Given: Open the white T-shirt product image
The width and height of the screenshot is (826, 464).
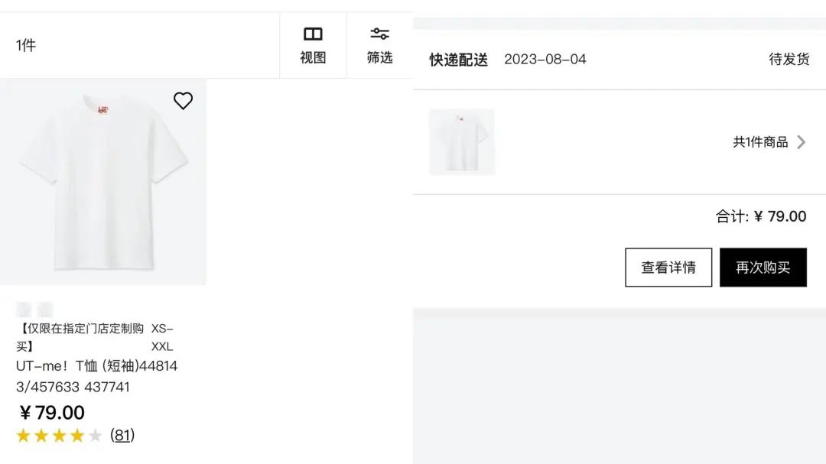Looking at the screenshot, I should point(103,182).
